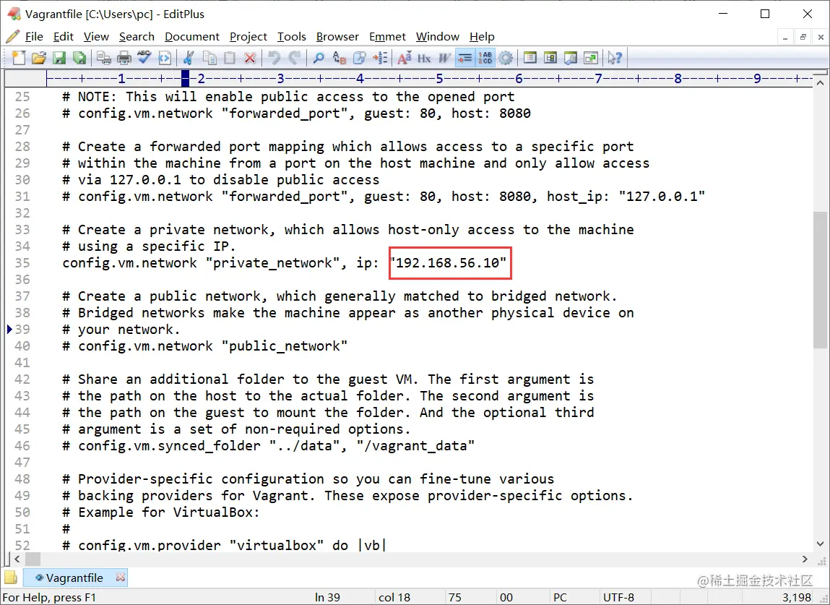830x605 pixels.
Task: Run spell check
Action: click(x=144, y=58)
